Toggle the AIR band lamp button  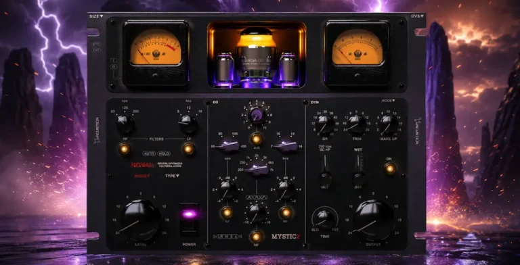(x=256, y=139)
